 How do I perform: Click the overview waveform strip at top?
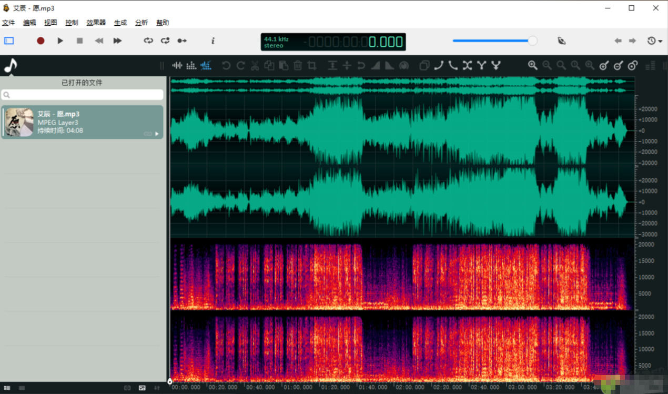[402, 86]
